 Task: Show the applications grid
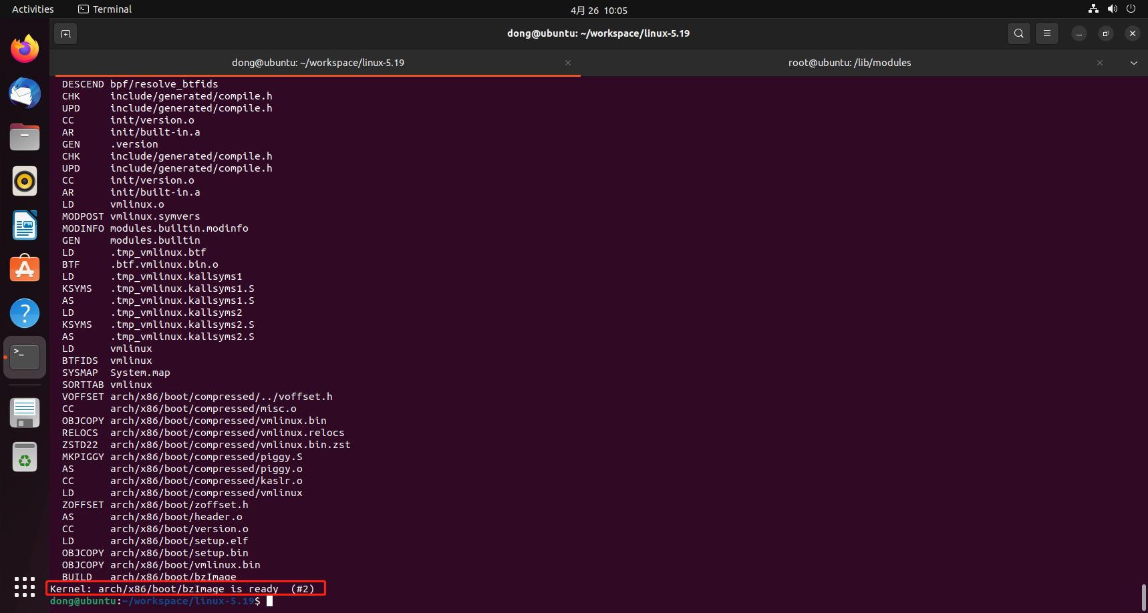pos(25,587)
